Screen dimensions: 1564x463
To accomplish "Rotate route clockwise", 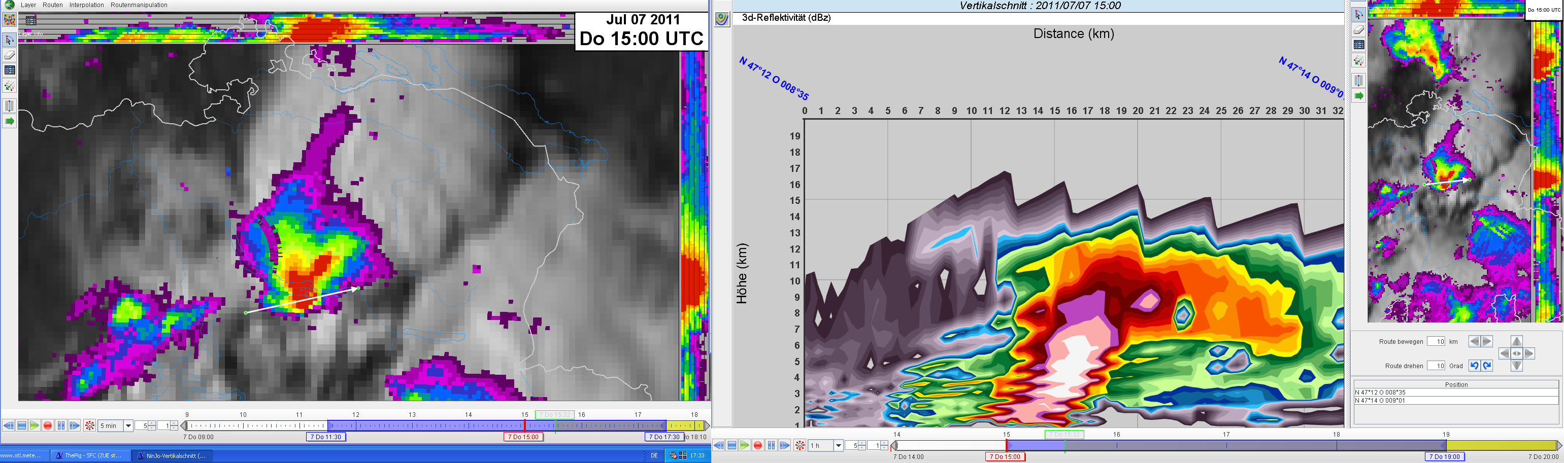I will 1486,366.
